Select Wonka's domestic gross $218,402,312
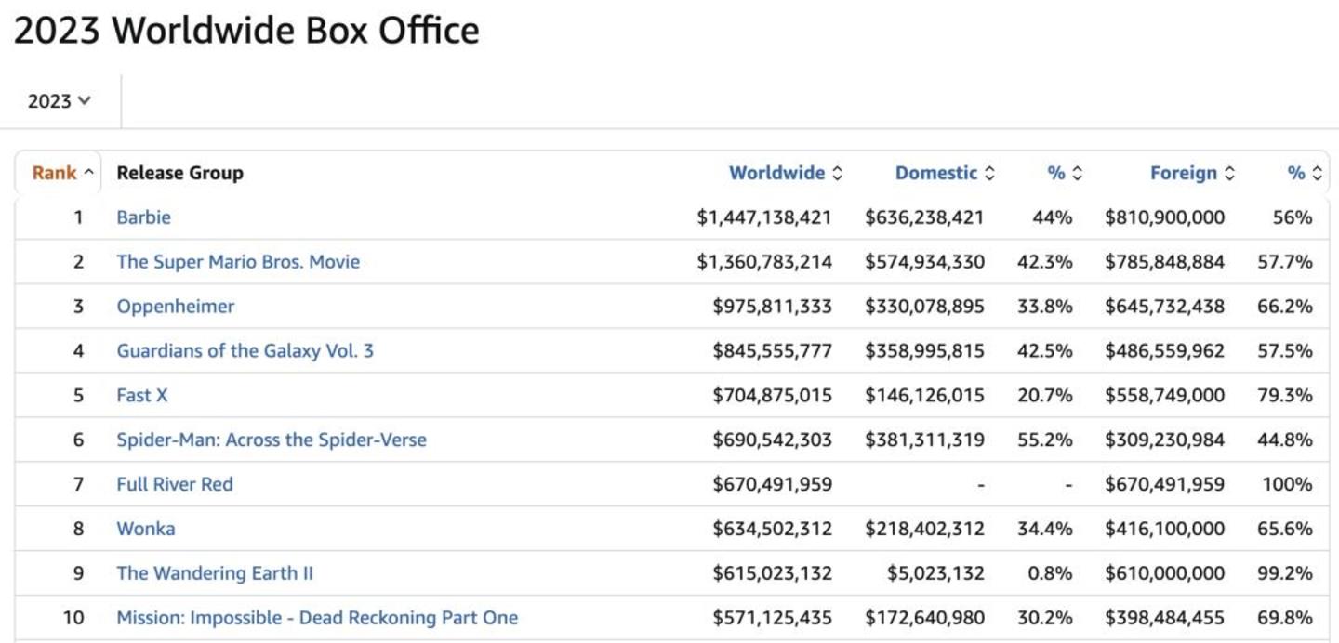The image size is (1339, 643). [924, 530]
